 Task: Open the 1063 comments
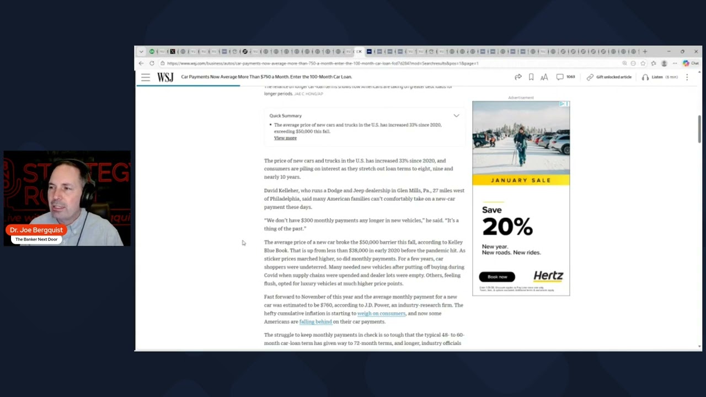pyautogui.click(x=565, y=77)
